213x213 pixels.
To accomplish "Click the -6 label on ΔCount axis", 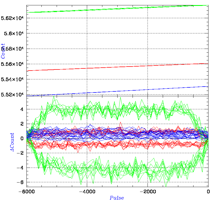I will pos(20,182).
